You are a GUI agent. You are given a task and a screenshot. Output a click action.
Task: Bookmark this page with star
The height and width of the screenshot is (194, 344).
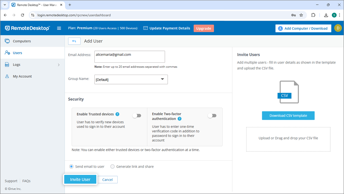click(x=301, y=15)
